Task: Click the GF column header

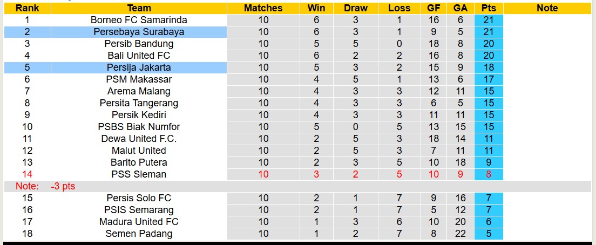Action: 433,8
